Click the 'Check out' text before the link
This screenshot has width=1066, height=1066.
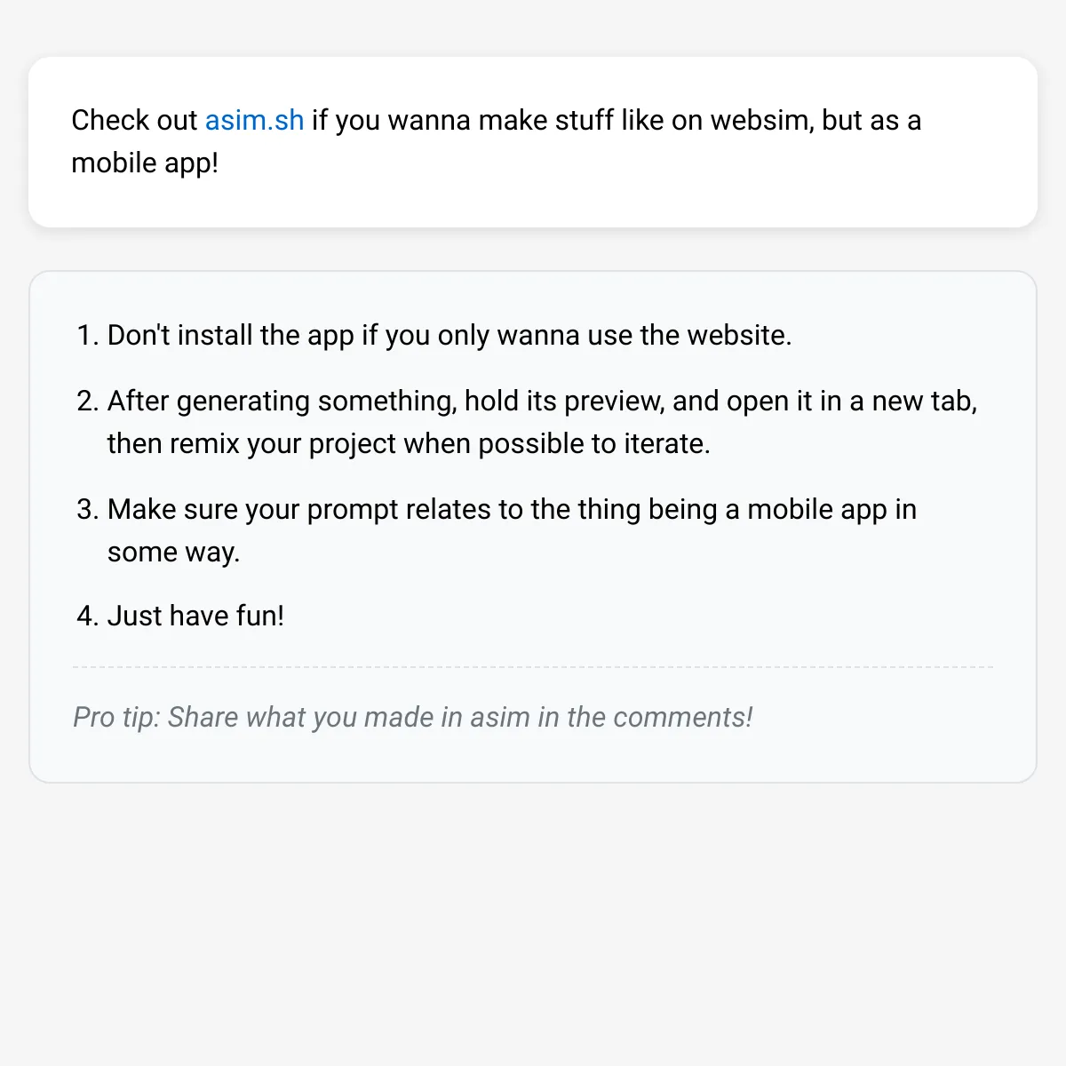click(134, 120)
